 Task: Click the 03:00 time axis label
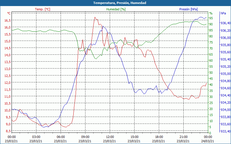pos(36,137)
